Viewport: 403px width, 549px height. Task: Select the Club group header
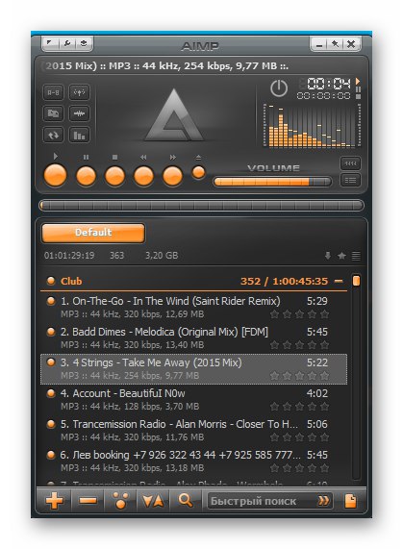point(193,281)
